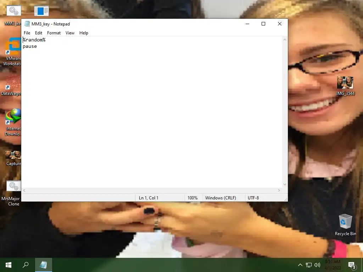363x272 pixels.
Task: Open the notification action center
Action: 352,265
